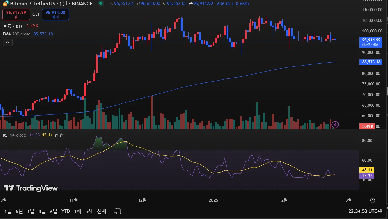Select the YTD time range
The height and width of the screenshot is (219, 388).
pyautogui.click(x=66, y=211)
